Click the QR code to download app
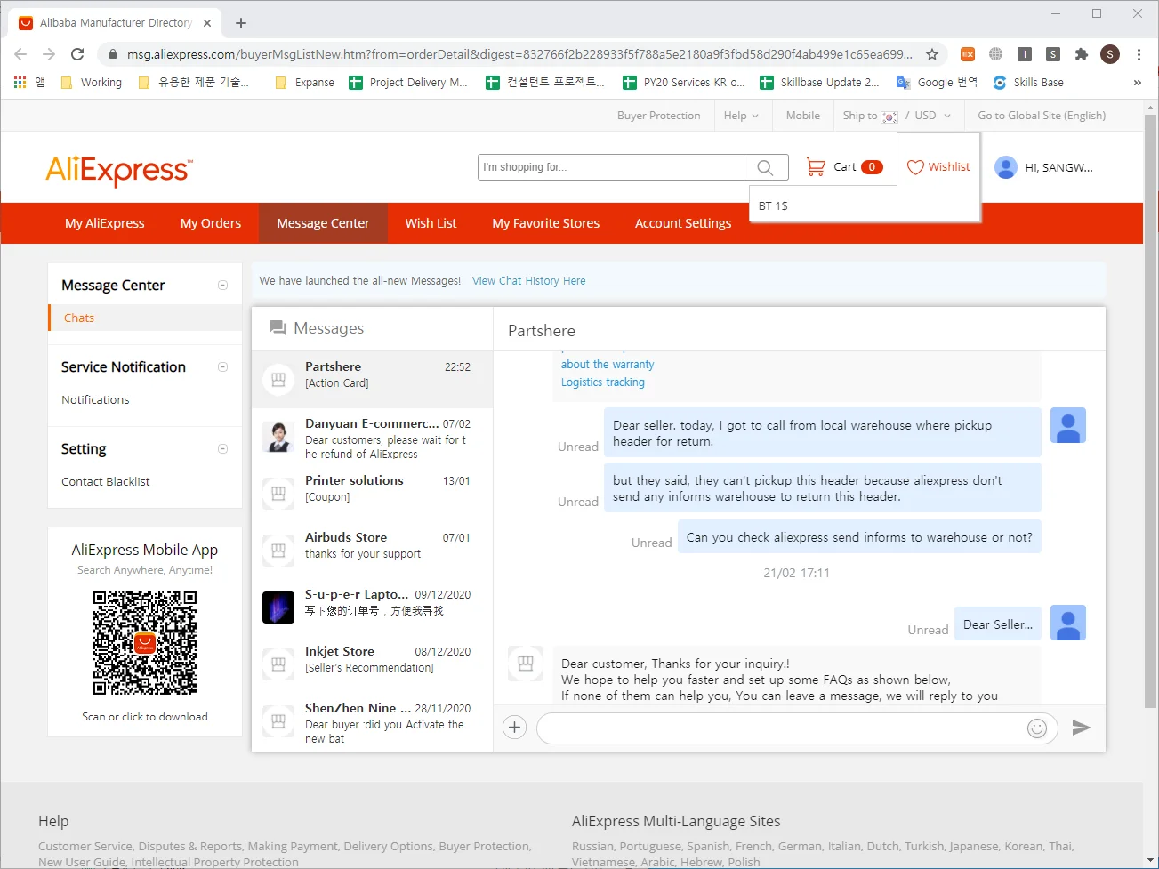This screenshot has width=1159, height=869. (145, 643)
